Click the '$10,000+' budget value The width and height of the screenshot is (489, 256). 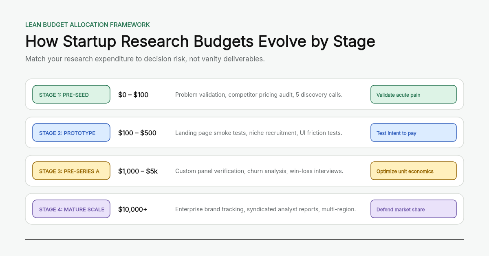point(133,209)
